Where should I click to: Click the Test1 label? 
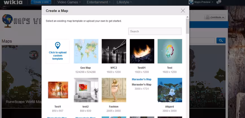[58, 107]
